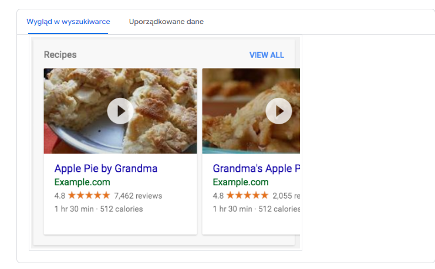The width and height of the screenshot is (435, 269).
Task: Click the star rating beside 2,055 reviews
Action: coord(248,195)
